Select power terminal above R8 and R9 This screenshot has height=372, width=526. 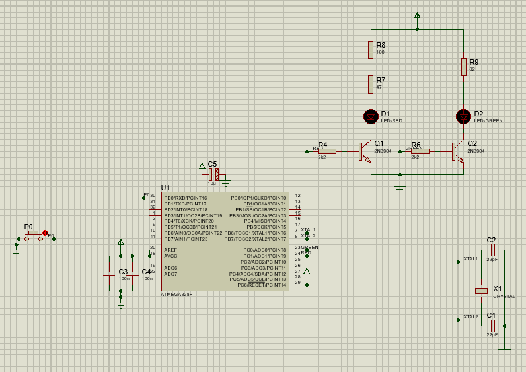click(418, 15)
